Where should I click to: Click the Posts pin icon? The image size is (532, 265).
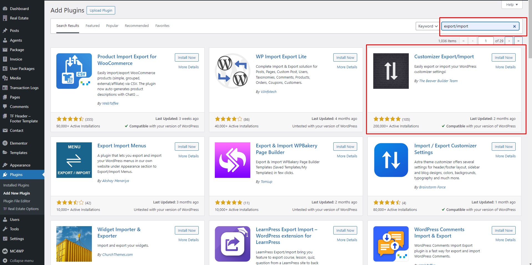5,31
